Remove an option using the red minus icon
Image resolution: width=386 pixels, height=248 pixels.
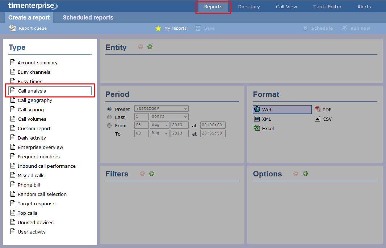coord(296,174)
